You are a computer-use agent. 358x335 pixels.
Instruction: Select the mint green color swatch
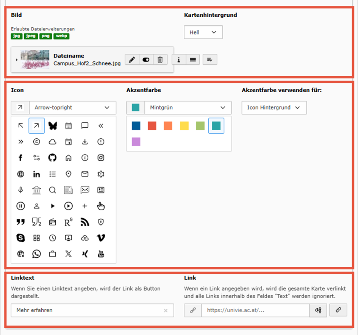click(216, 125)
